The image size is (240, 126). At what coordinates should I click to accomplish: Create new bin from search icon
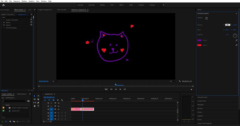click(x=29, y=101)
